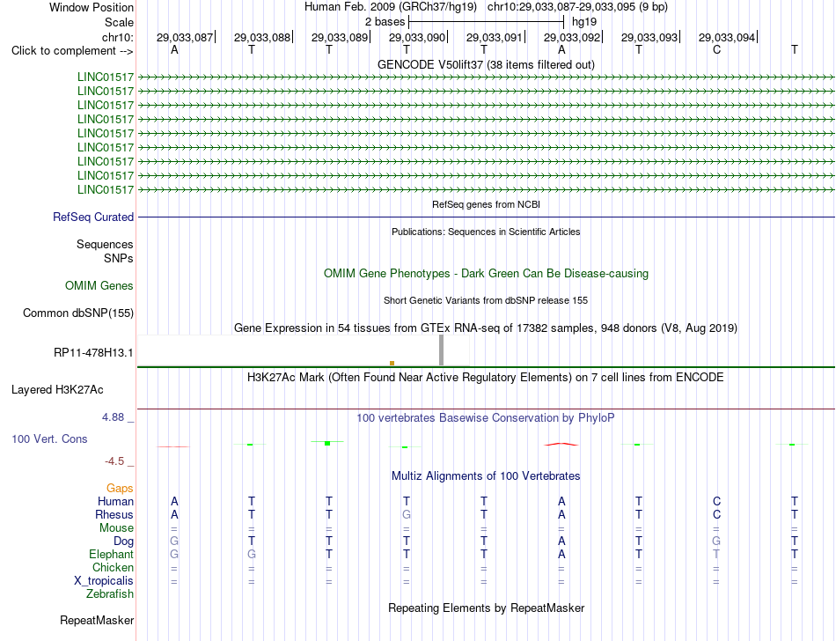The image size is (836, 641).
Task: Open the GTEx Gene Expression track title
Action: coord(486,328)
